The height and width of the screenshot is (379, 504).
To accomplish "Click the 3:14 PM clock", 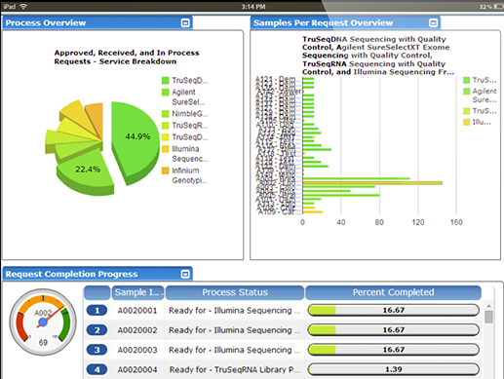I will pos(253,7).
